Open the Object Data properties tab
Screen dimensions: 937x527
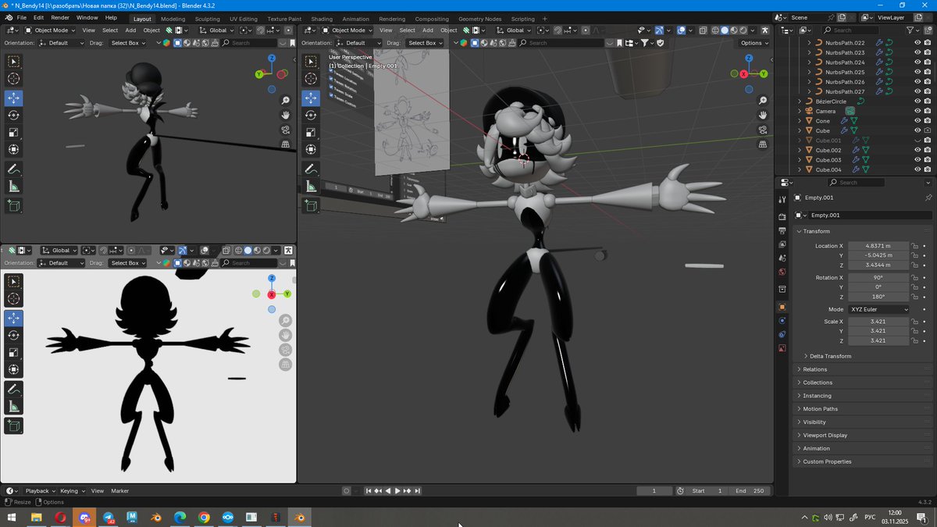coord(782,348)
